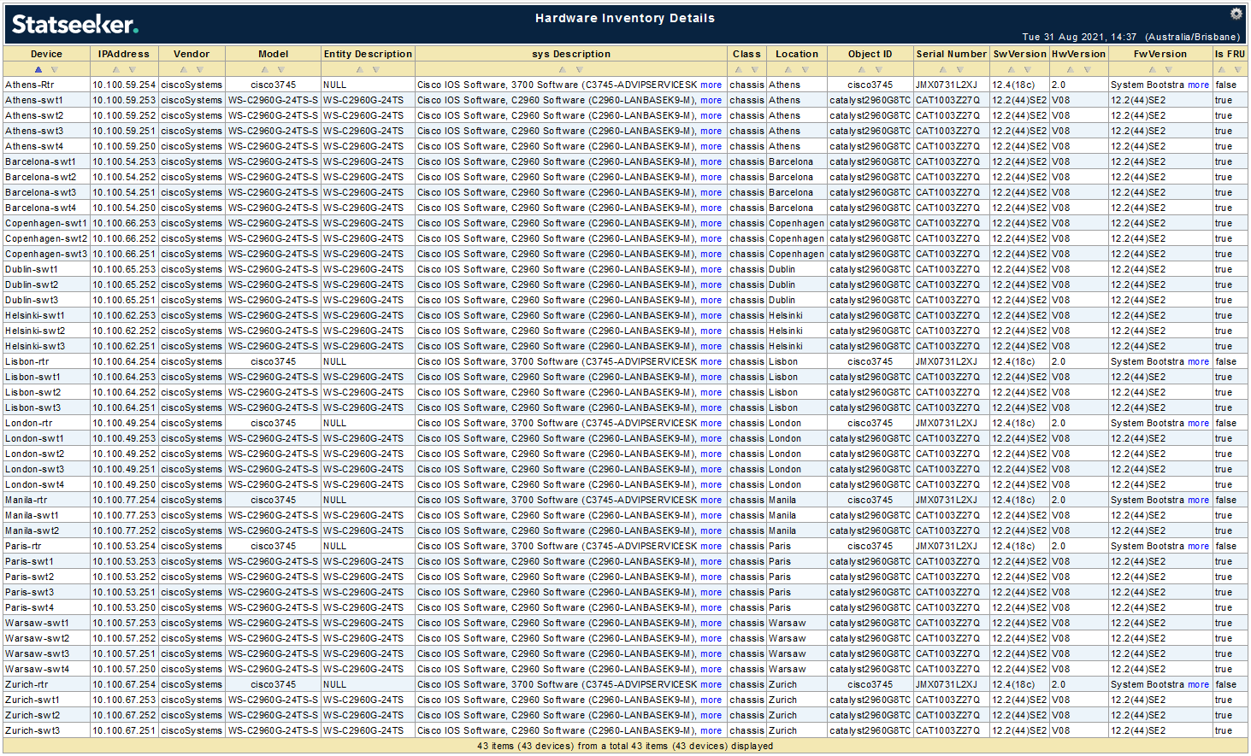This screenshot has height=756, width=1251.
Task: Sort IPAddress column descending
Action: click(x=133, y=70)
